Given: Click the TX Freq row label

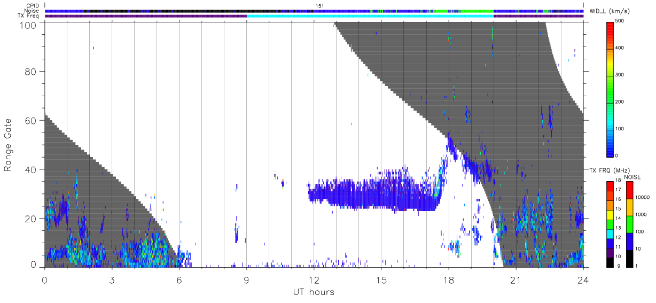Looking at the screenshot, I should tap(29, 15).
